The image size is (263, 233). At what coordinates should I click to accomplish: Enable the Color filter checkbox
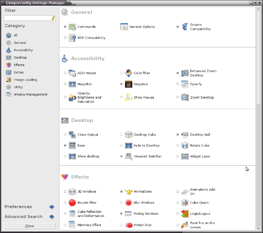[x=121, y=73]
